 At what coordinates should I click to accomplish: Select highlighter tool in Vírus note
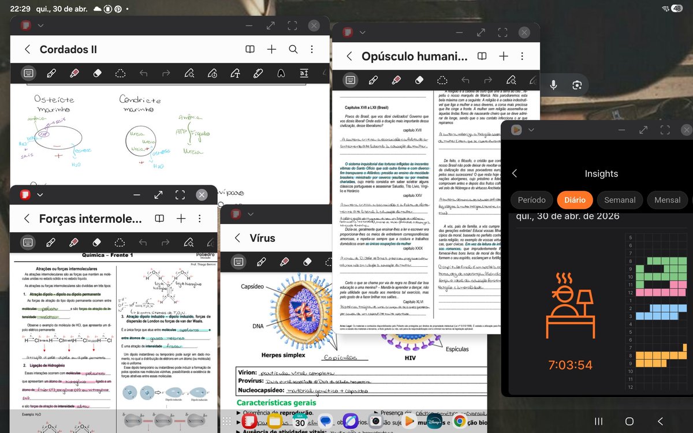coord(284,262)
